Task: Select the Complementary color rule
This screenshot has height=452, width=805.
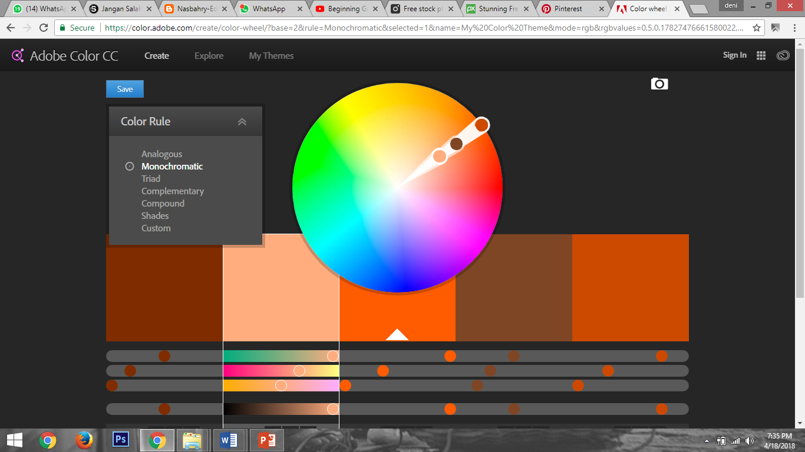Action: click(173, 191)
